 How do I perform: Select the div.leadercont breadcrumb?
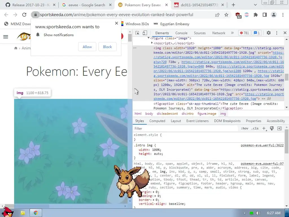(x=167, y=114)
